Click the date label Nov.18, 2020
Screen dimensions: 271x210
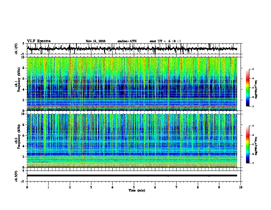click(x=95, y=41)
